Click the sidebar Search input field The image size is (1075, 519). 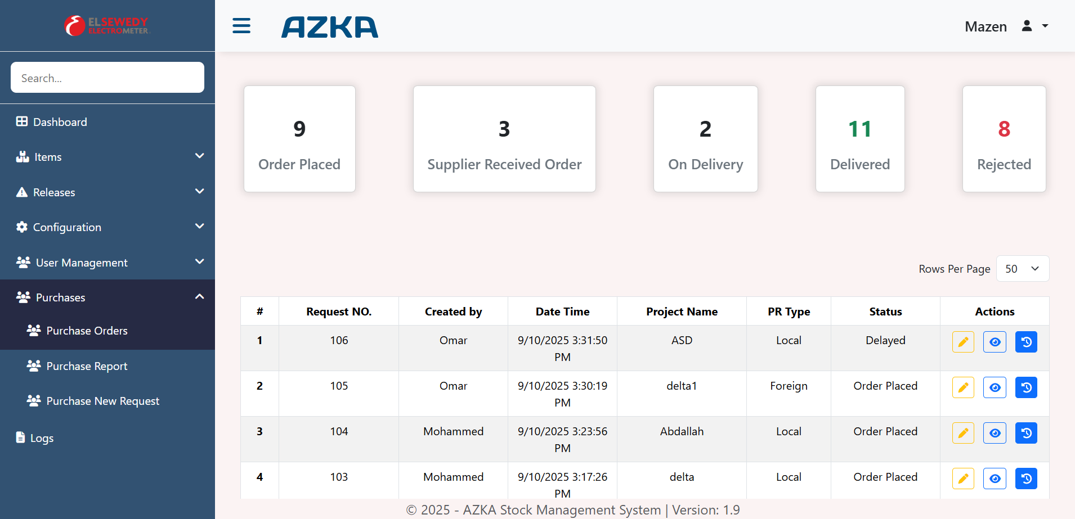pos(107,78)
